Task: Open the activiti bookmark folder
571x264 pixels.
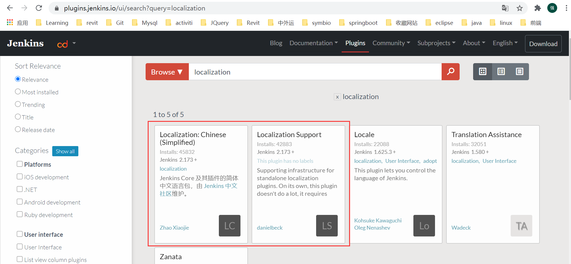Action: click(179, 23)
